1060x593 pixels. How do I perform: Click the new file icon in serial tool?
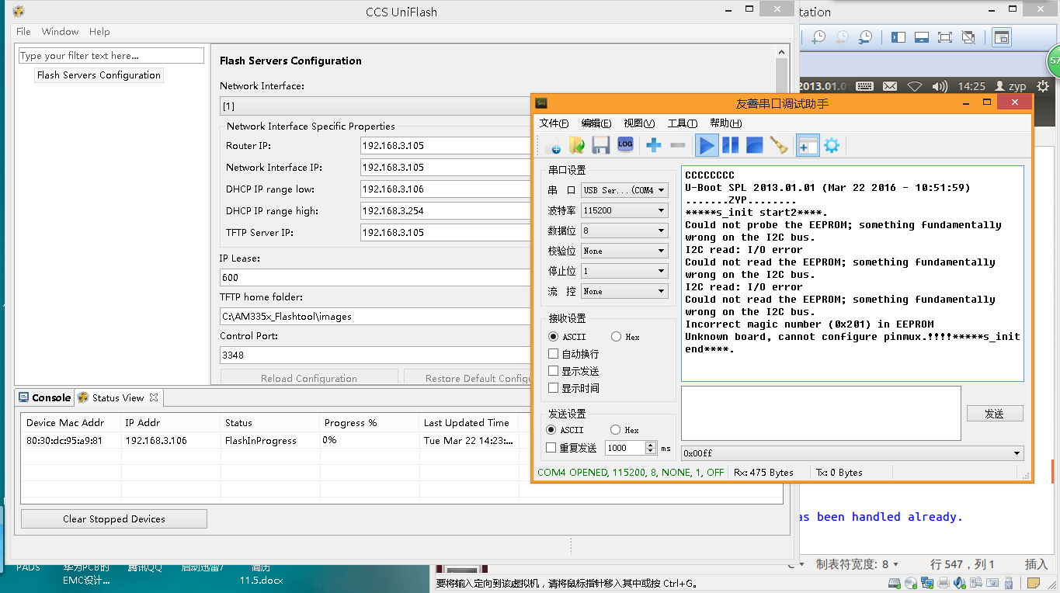coord(553,145)
